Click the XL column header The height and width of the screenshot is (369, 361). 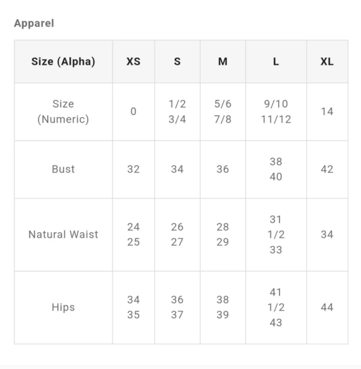click(327, 61)
